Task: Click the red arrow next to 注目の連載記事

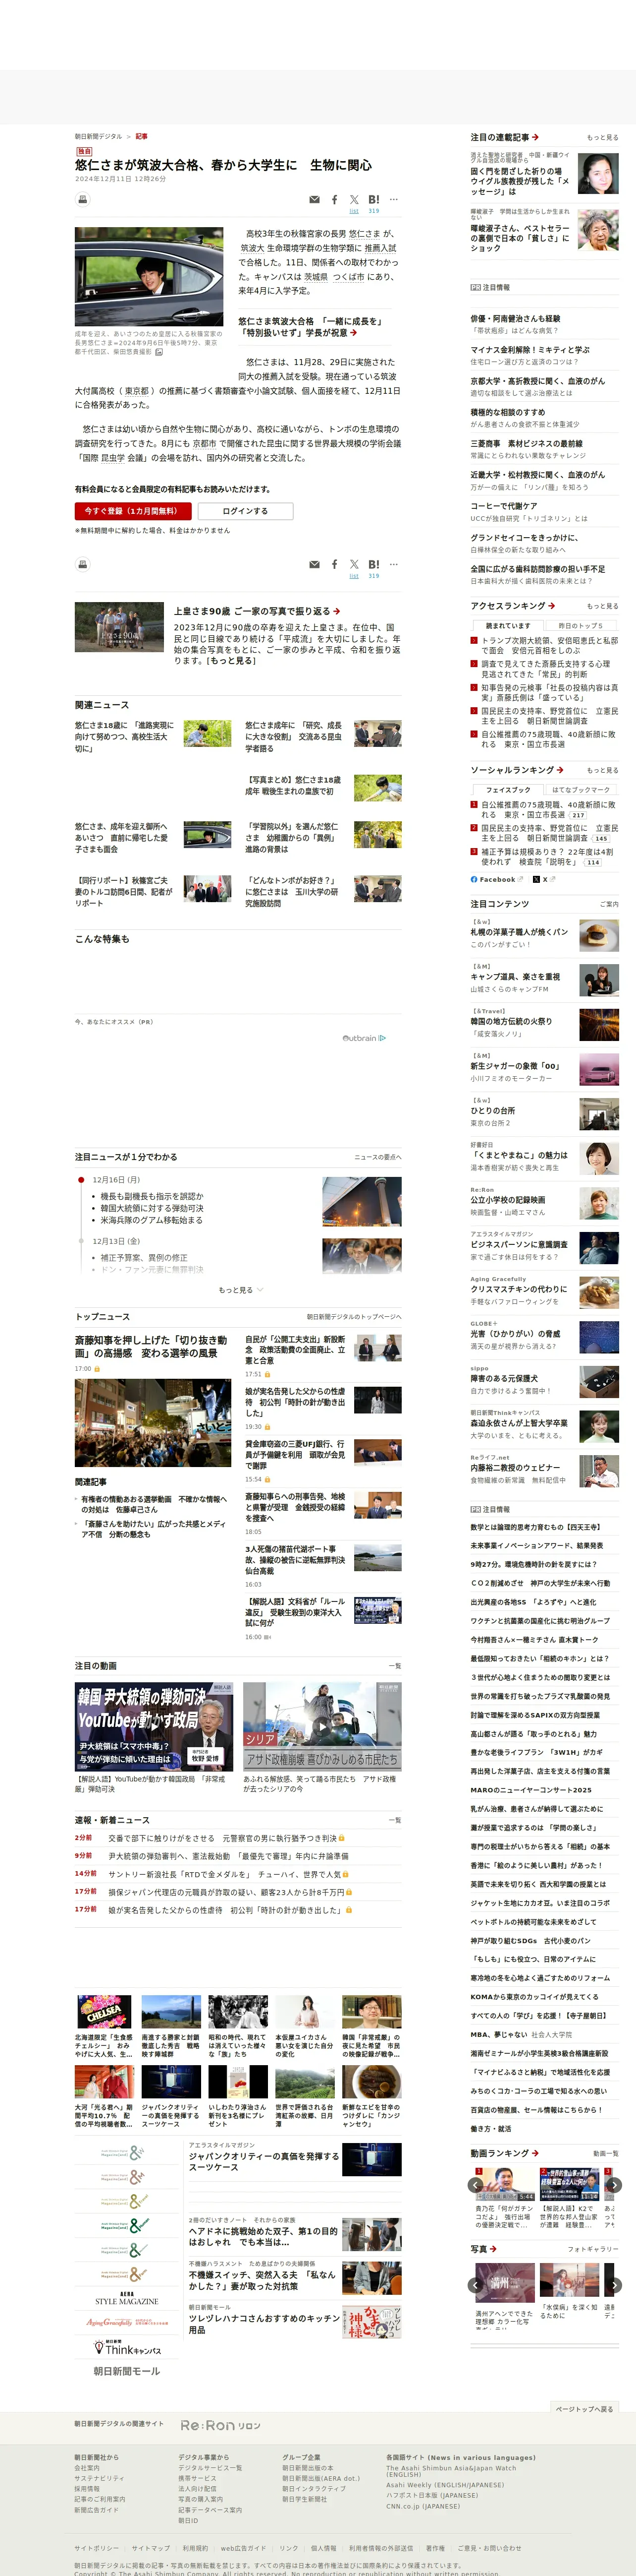Action: [x=536, y=137]
